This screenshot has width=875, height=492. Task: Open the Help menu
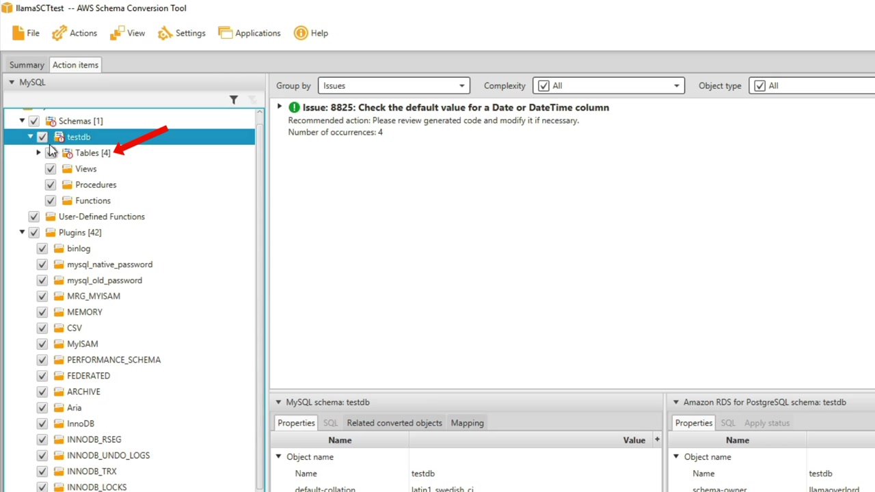click(x=311, y=33)
